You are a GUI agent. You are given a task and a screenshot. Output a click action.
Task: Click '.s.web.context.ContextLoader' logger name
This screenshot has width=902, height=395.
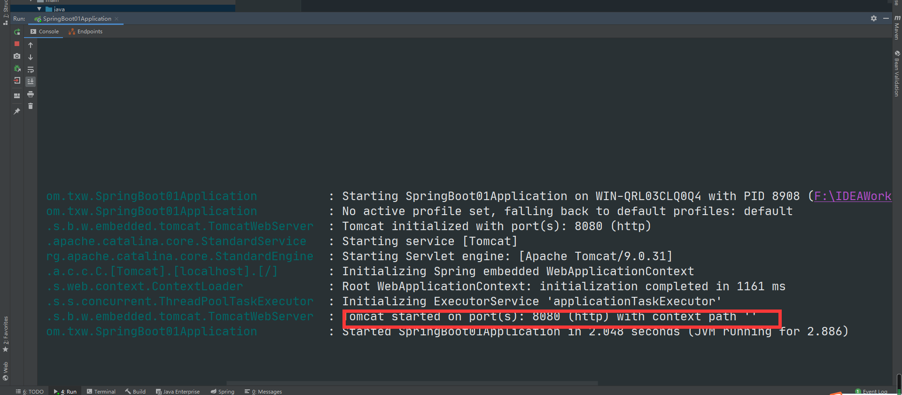point(145,287)
